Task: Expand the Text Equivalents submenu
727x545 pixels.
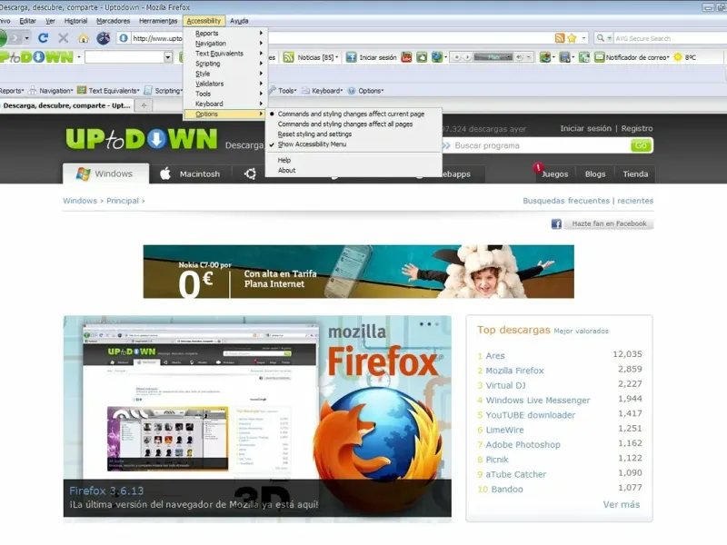Action: tap(224, 54)
